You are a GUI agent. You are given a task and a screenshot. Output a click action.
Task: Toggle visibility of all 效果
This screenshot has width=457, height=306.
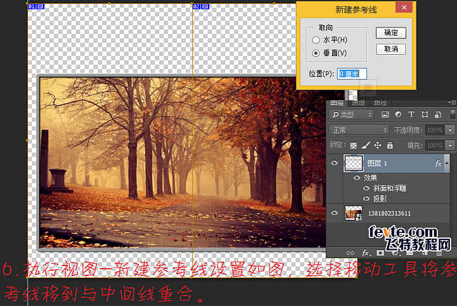coord(356,177)
